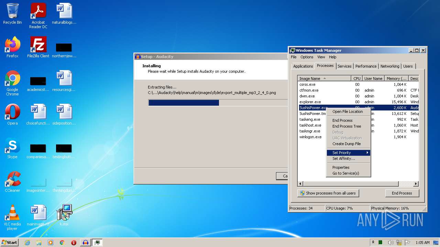Sort processes by Memory column header
Image resolution: width=440 pixels, height=247 pixels.
point(396,79)
